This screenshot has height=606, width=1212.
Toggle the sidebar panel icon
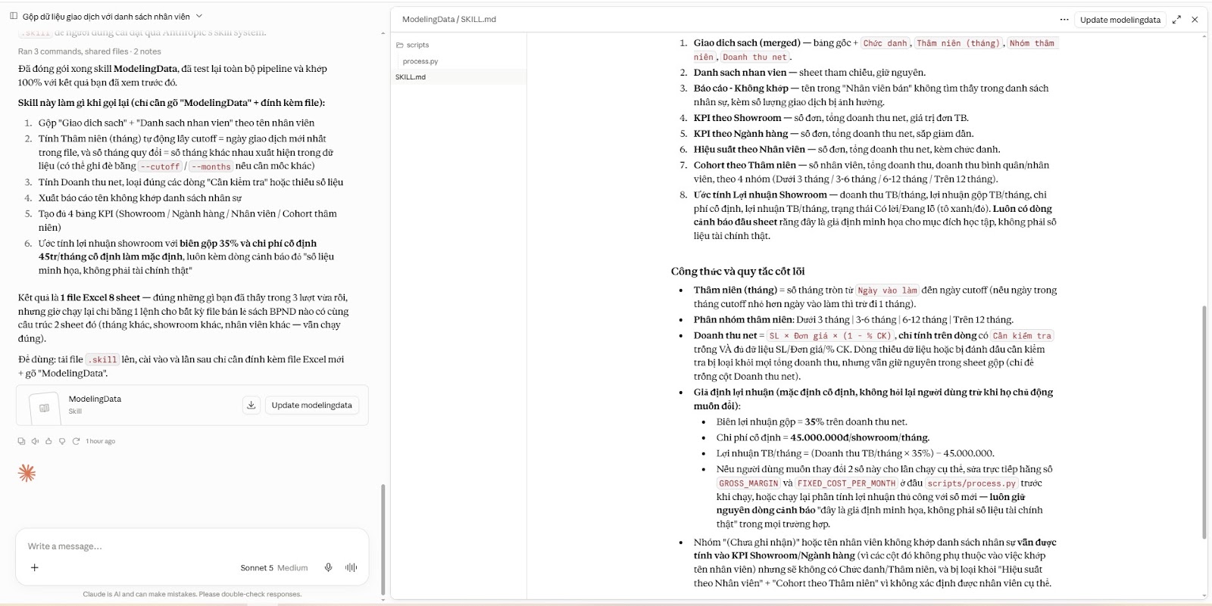(14, 16)
